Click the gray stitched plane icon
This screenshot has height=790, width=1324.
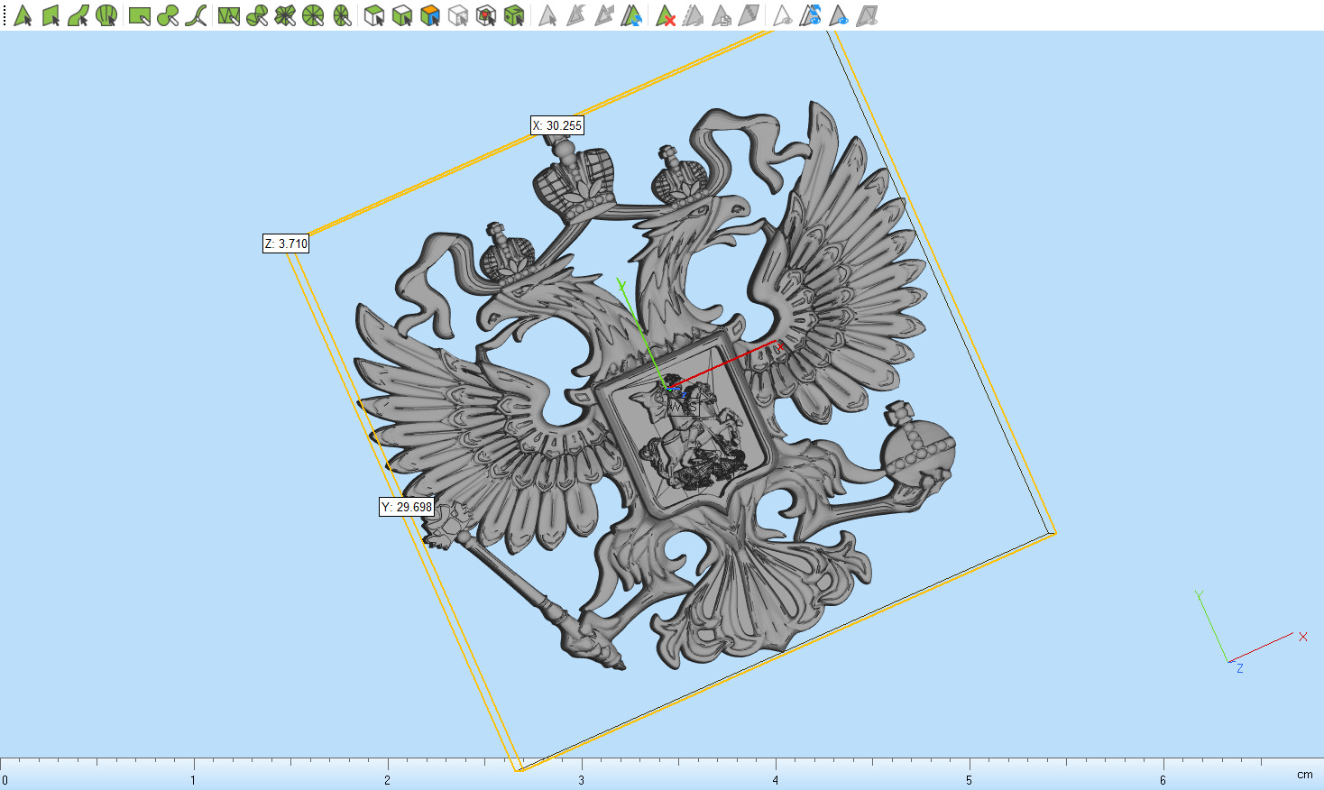click(749, 15)
